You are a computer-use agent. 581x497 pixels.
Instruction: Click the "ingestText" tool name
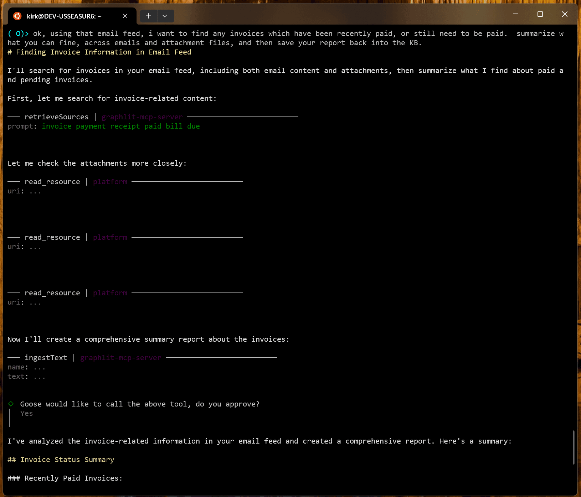46,358
